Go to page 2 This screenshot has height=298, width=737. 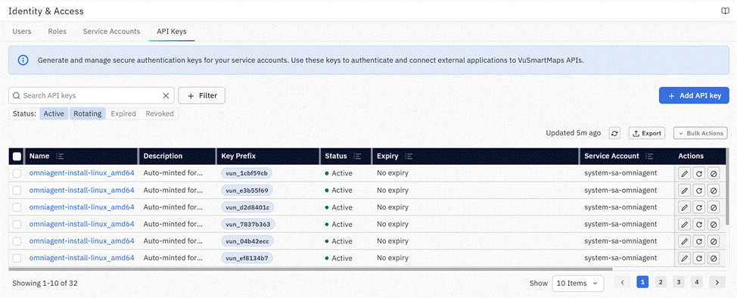point(660,282)
